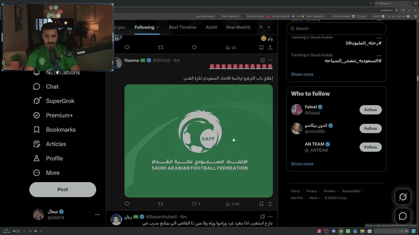
Task: Open the Cookies footer link
Action: (329, 191)
